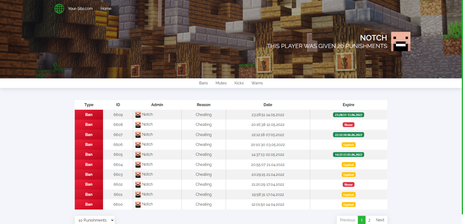This screenshot has width=463, height=224.
Task: Click the Notch head icon in row 6607
Action: click(x=138, y=135)
